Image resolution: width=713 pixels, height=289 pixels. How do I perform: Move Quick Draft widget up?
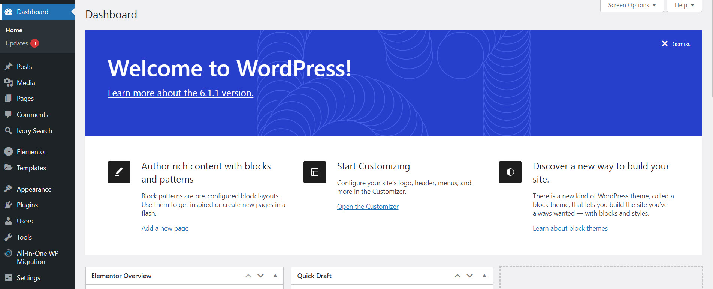457,276
